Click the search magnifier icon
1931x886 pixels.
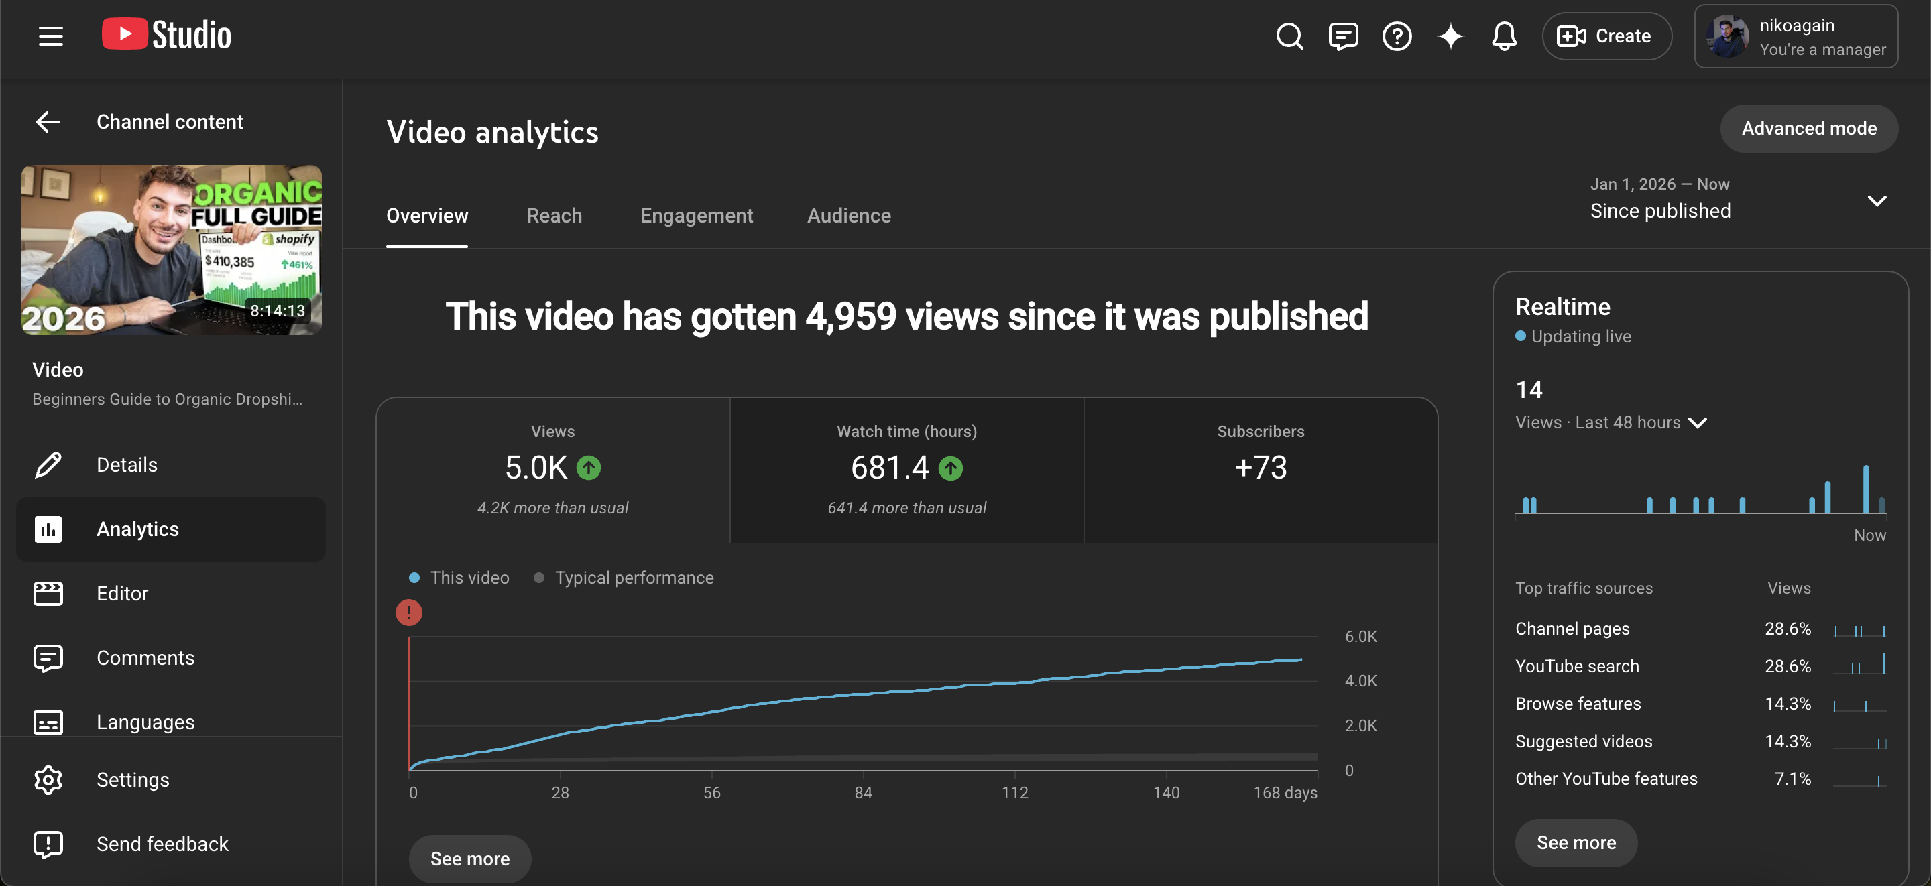[1289, 36]
